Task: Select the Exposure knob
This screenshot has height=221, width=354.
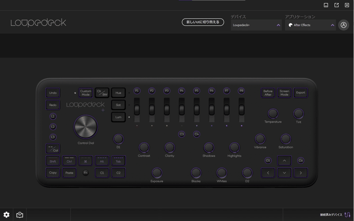Action: pos(157,173)
